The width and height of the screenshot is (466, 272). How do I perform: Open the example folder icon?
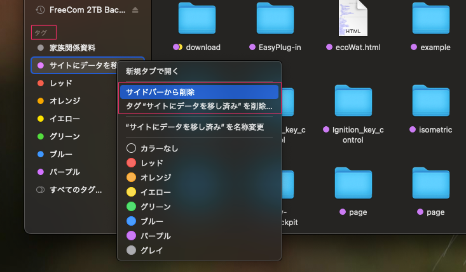click(431, 19)
